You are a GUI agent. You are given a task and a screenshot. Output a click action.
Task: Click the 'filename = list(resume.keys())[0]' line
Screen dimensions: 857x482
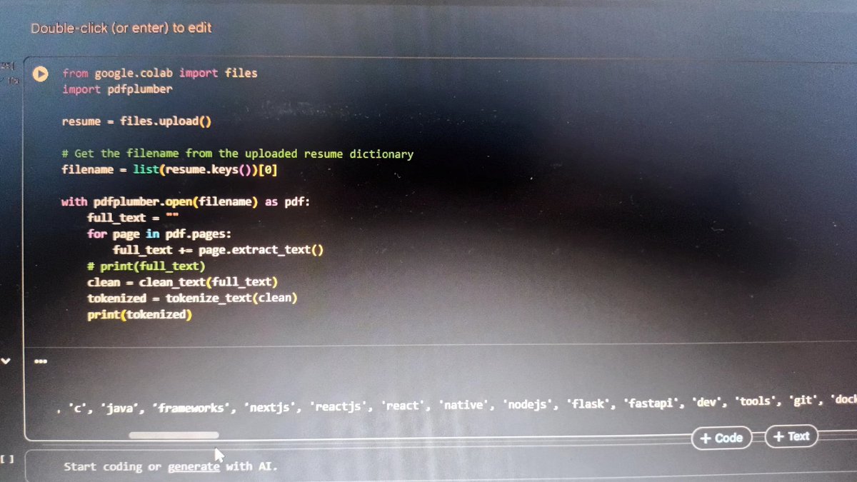pyautogui.click(x=170, y=170)
